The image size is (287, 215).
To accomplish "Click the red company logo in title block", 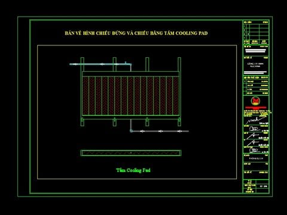I will 255,101.
